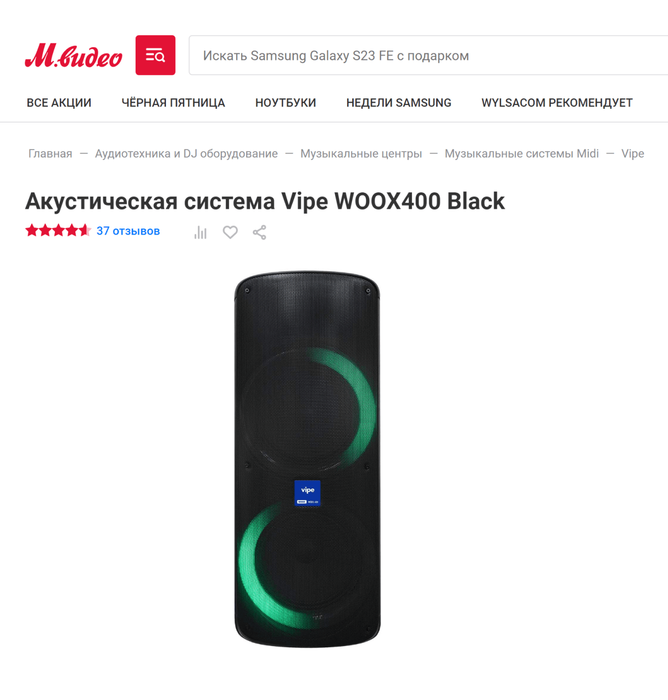Viewport: 668px width, 700px height.
Task: Open the red catalog menu button
Action: coord(155,55)
